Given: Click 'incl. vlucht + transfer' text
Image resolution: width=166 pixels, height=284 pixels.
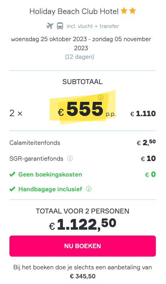Looking at the screenshot, I should click(93, 26).
